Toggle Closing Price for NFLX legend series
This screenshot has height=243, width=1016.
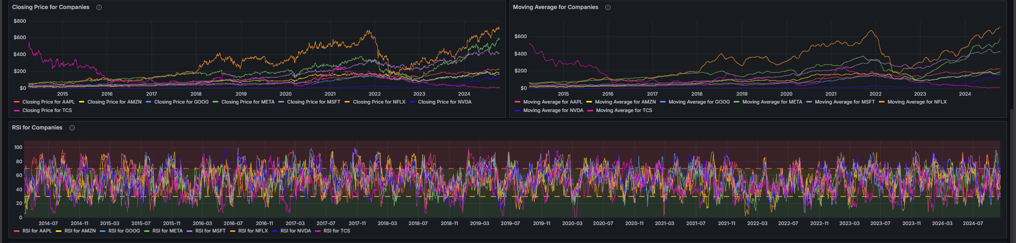[380, 102]
